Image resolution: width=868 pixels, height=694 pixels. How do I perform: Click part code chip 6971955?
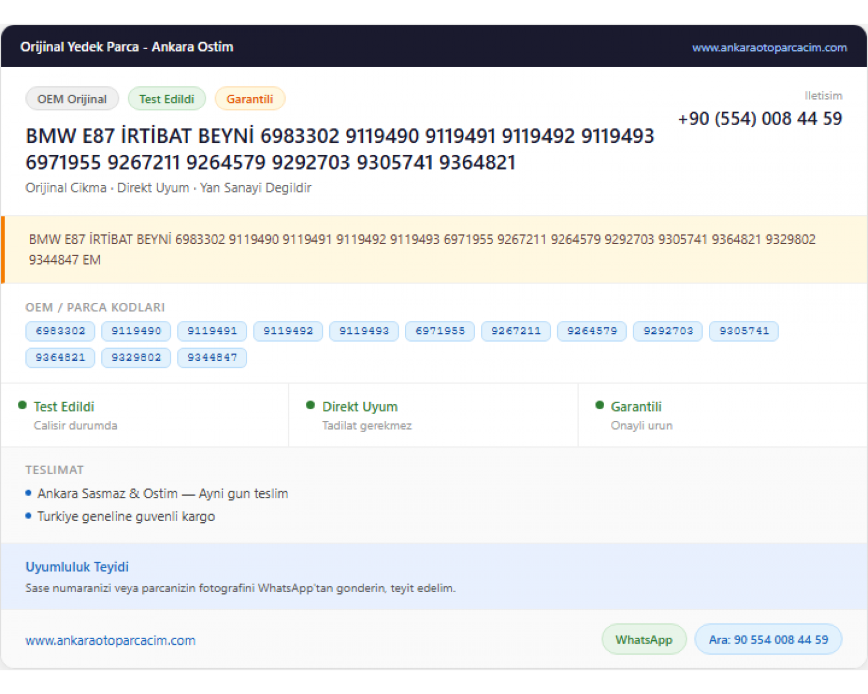440,331
